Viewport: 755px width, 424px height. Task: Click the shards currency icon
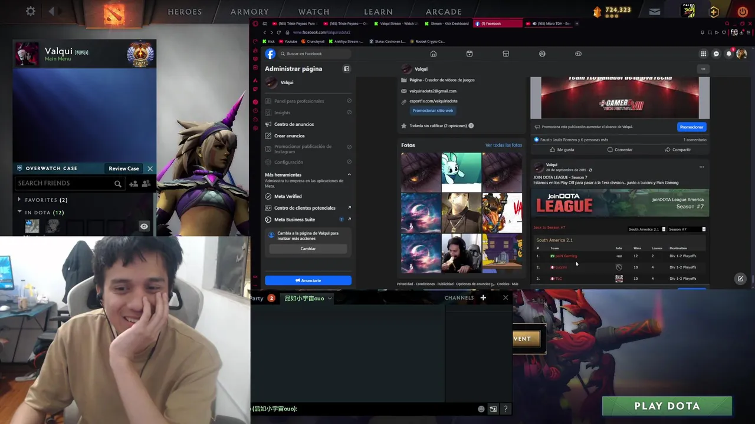(597, 11)
